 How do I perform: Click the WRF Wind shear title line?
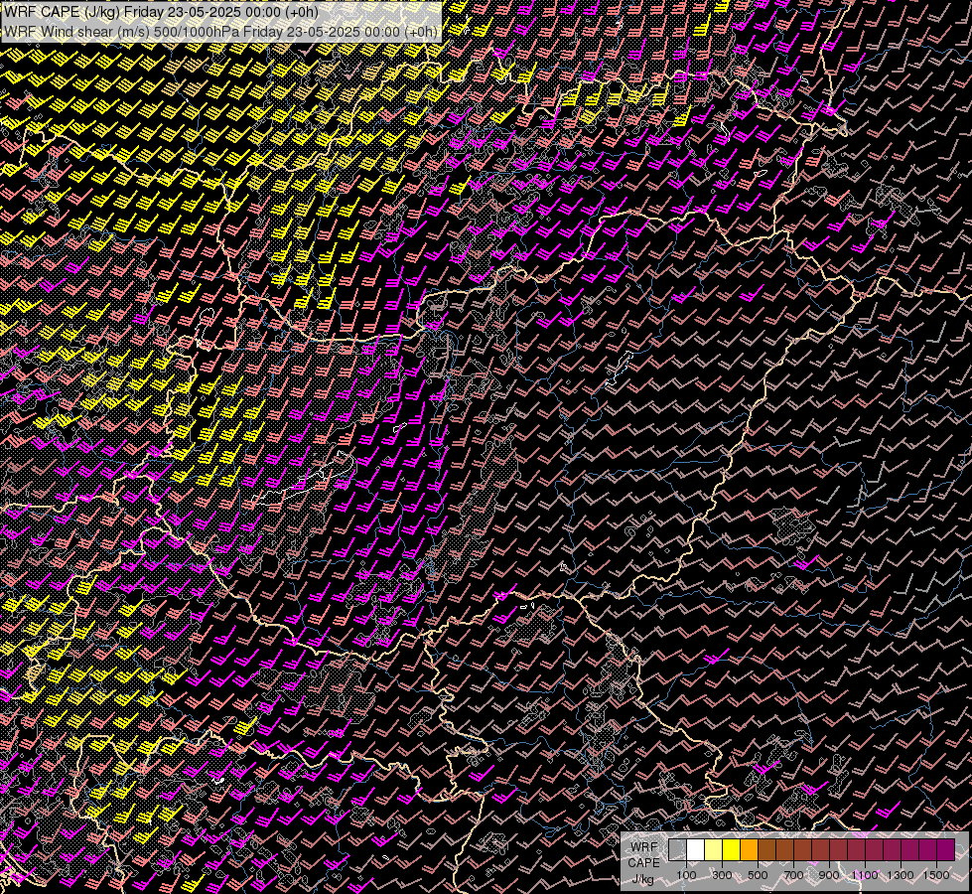coord(220,31)
